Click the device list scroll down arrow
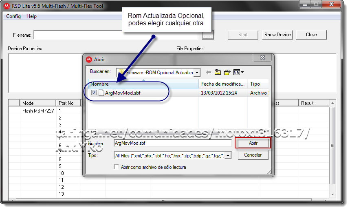This screenshot has height=210, width=350. pyautogui.click(x=332, y=194)
